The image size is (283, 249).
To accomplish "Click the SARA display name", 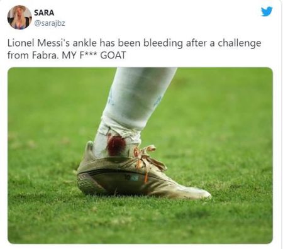I will (x=44, y=13).
